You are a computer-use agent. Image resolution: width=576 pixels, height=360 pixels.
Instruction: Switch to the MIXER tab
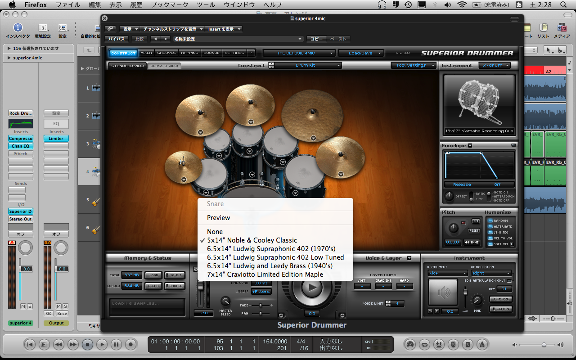point(146,53)
